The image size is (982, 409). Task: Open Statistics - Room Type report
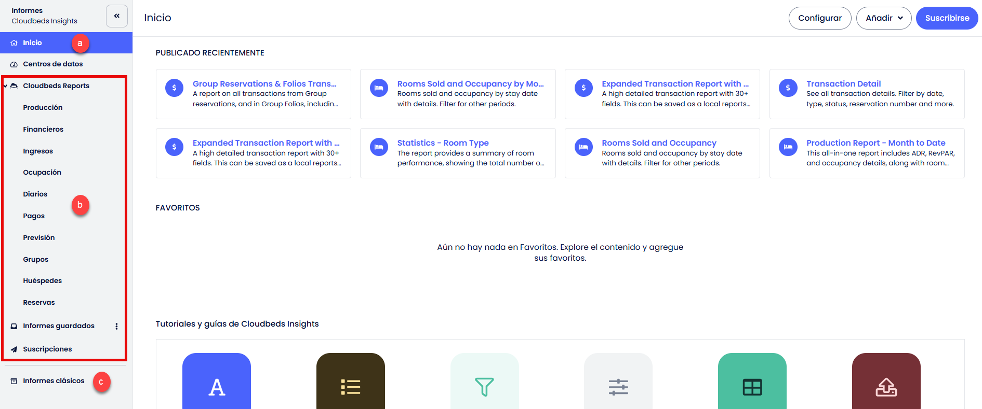(443, 143)
